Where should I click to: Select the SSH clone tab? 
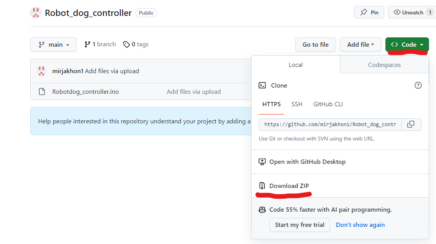click(297, 104)
